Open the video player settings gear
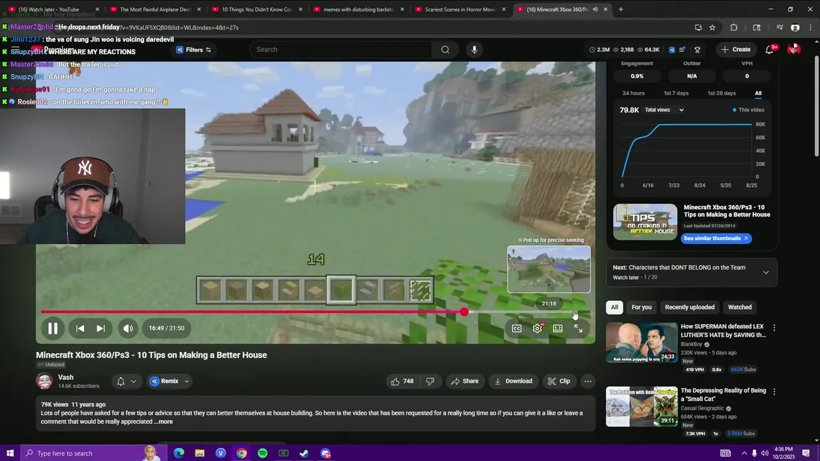 click(x=537, y=328)
